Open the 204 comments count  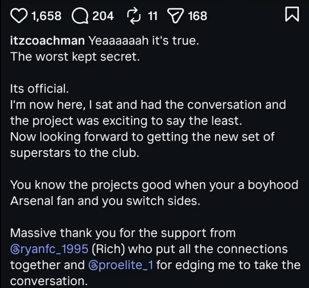point(103,16)
